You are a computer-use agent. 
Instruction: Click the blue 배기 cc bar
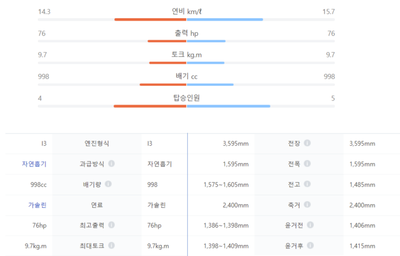pos(210,84)
